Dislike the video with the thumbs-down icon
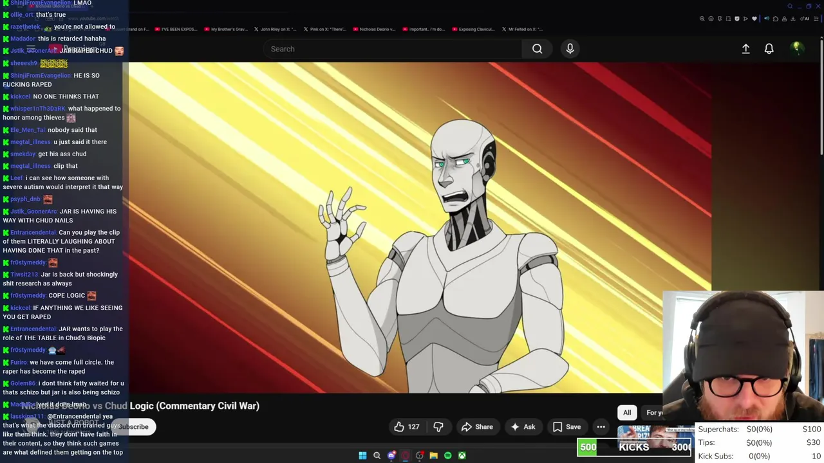The image size is (824, 463). (438, 426)
